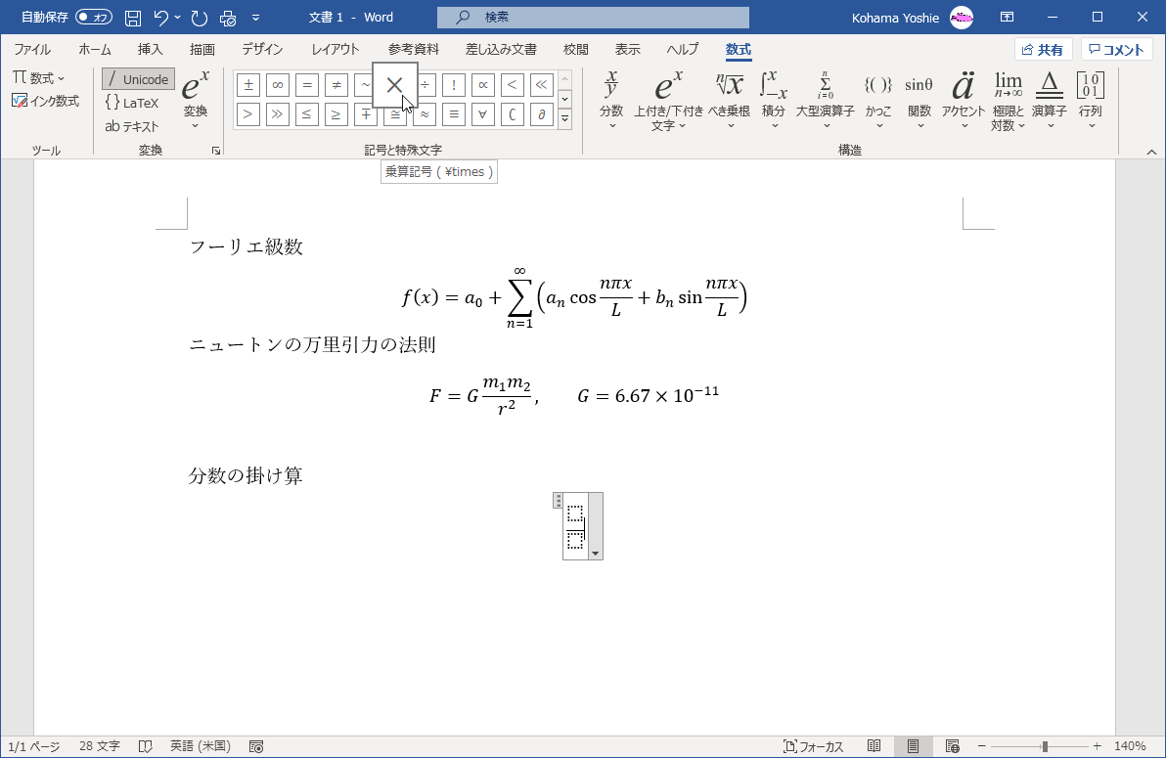The image size is (1166, 758).
Task: Open the 関数 function structures
Action: [x=919, y=101]
